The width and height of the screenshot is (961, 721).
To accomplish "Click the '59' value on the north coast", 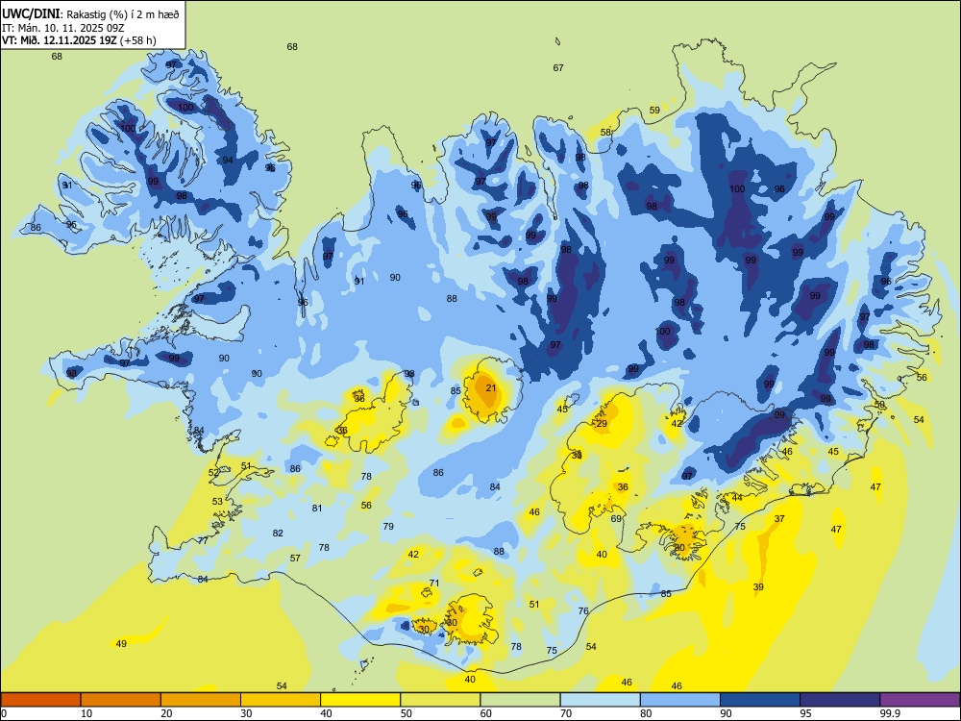I will (655, 111).
